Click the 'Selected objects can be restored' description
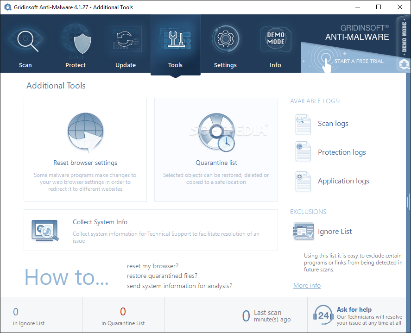 [x=216, y=178]
